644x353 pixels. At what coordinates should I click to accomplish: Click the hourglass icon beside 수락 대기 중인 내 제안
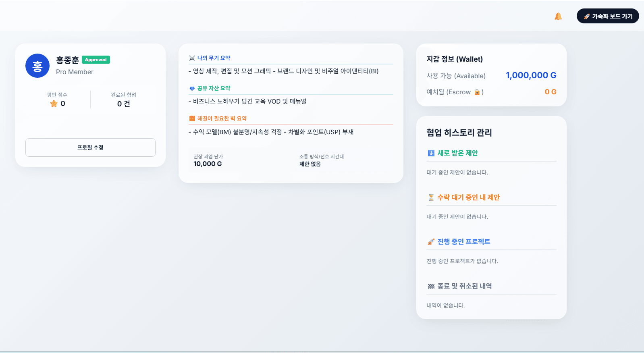pyautogui.click(x=431, y=197)
